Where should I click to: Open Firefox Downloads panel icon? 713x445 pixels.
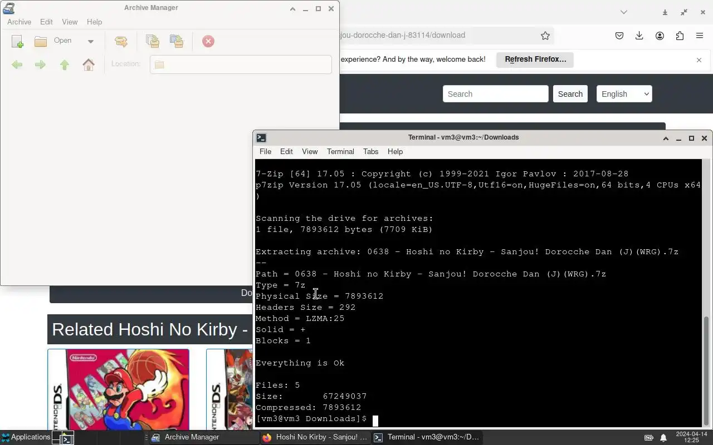[639, 36]
